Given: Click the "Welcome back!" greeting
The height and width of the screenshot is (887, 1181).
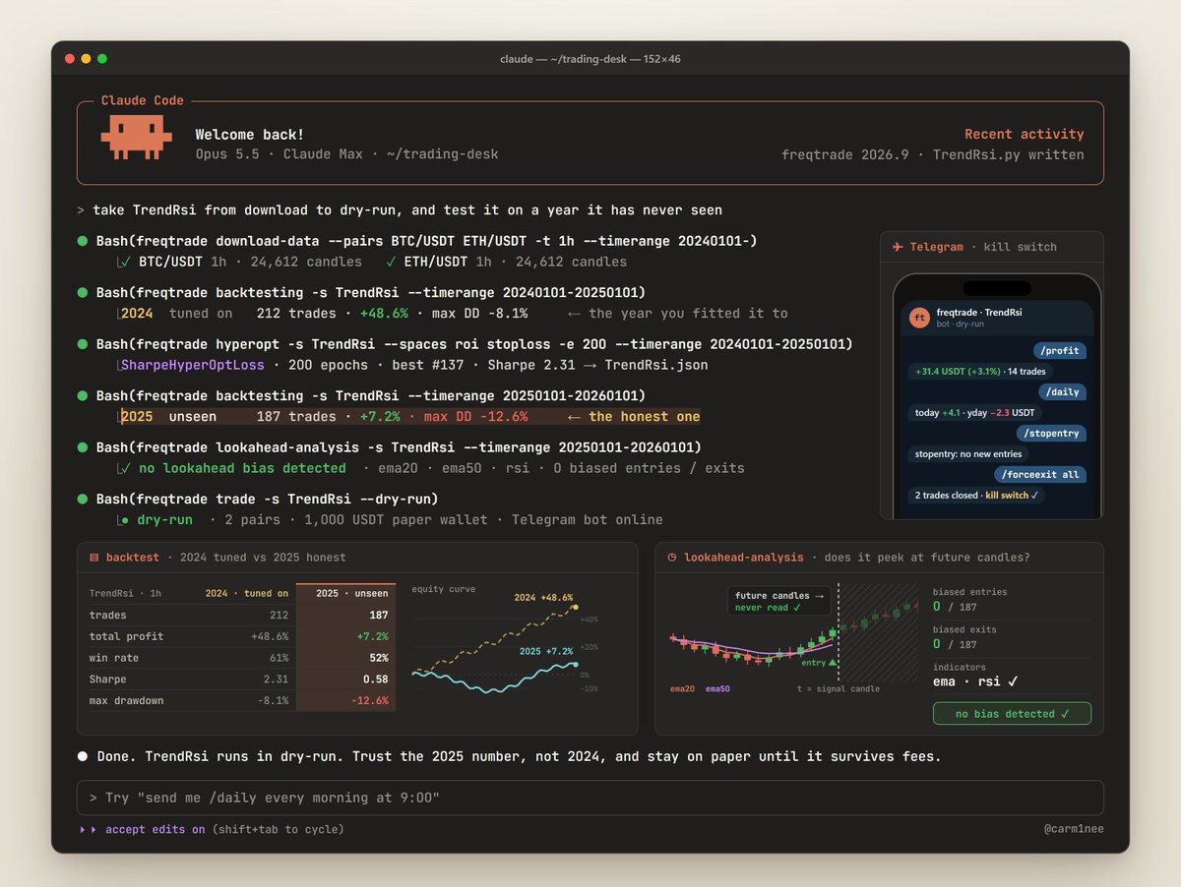Looking at the screenshot, I should tap(250, 134).
